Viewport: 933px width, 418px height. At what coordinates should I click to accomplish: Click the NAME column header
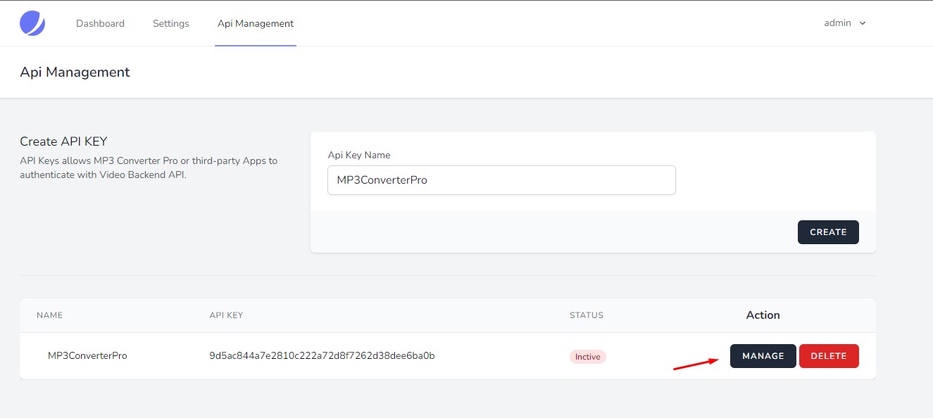pos(50,315)
